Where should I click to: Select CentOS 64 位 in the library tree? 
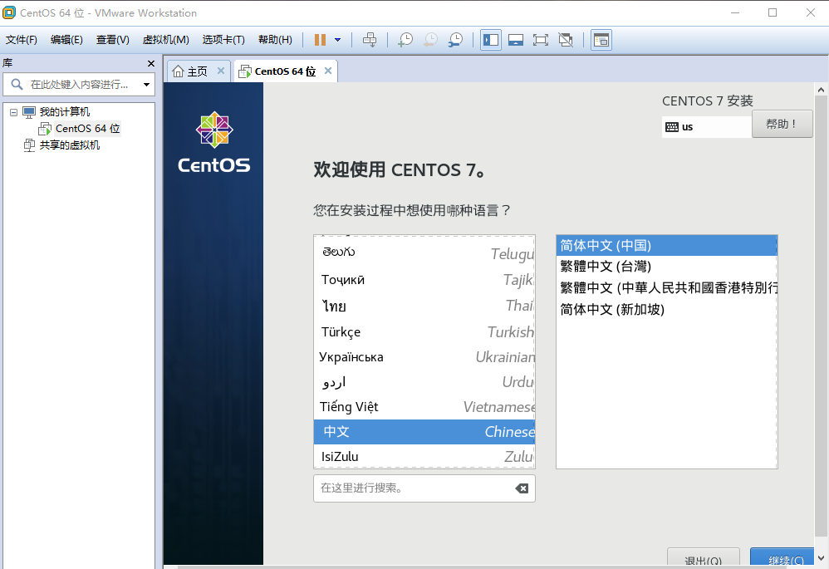pos(88,129)
